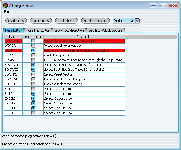181x150 pixels.
Task: Enable the EESAVE fuse checkbox
Action: point(33,60)
